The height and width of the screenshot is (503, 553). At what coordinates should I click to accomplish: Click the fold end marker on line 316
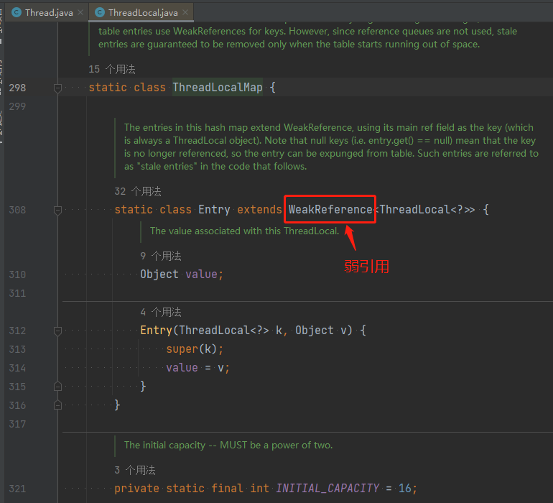point(58,405)
